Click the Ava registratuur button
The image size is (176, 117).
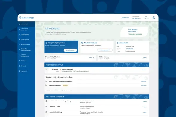(70, 50)
